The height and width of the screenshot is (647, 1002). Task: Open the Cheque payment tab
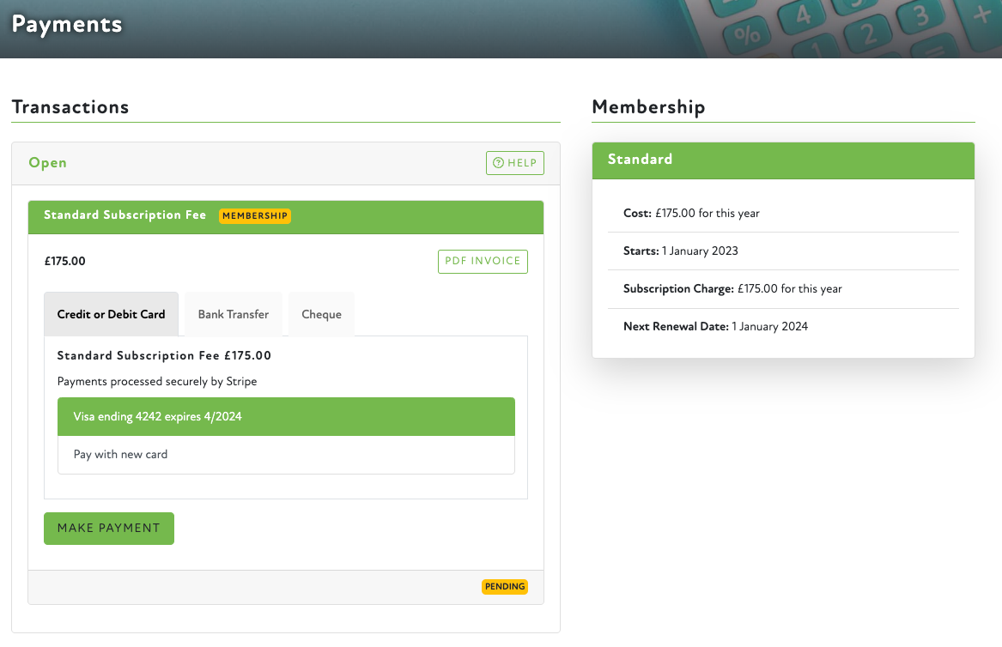321,314
